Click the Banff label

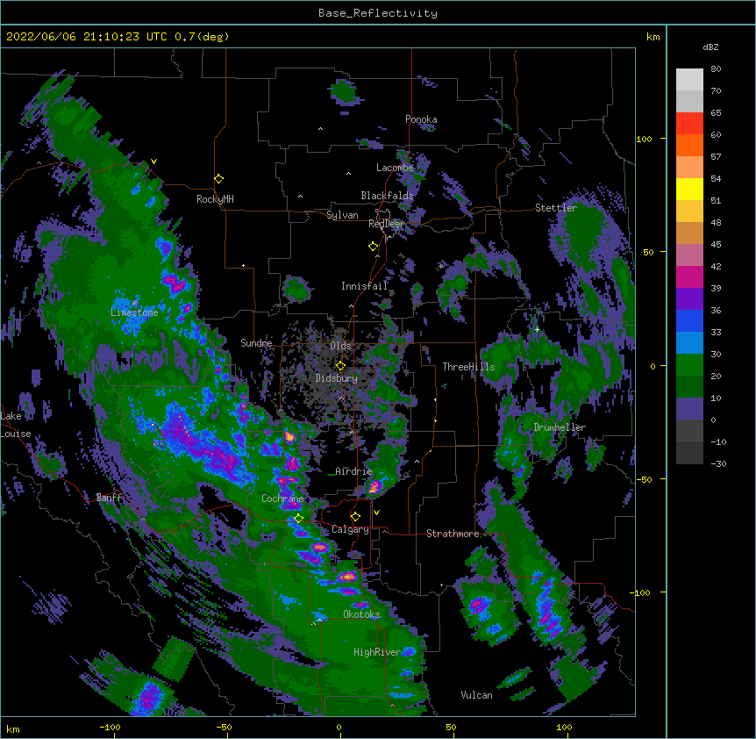109,498
